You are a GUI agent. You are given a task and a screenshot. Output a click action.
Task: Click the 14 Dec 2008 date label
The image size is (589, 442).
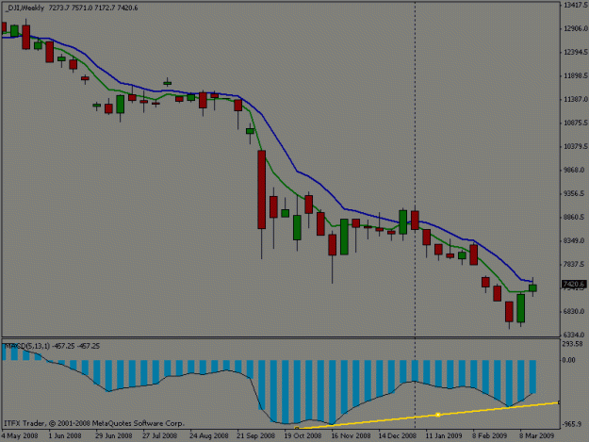point(397,435)
